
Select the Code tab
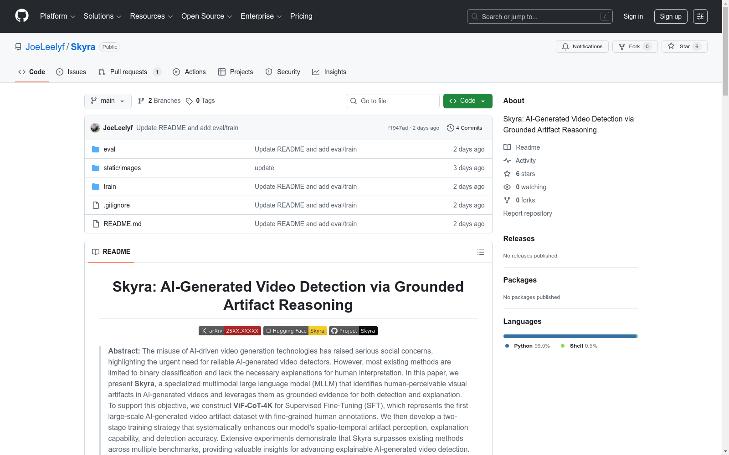click(x=32, y=72)
